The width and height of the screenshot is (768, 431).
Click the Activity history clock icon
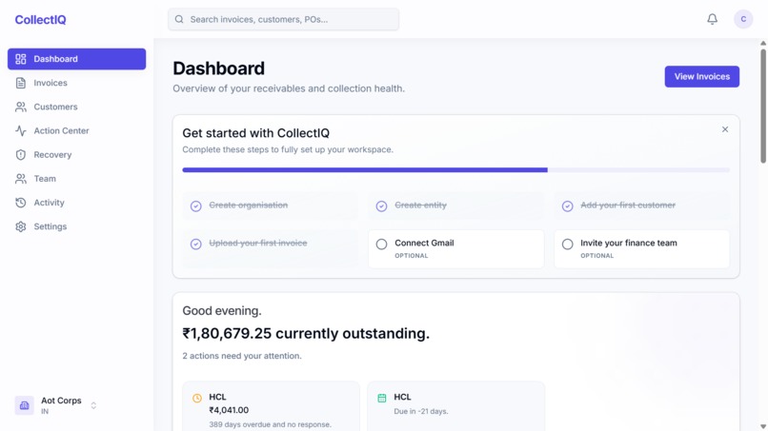click(21, 203)
